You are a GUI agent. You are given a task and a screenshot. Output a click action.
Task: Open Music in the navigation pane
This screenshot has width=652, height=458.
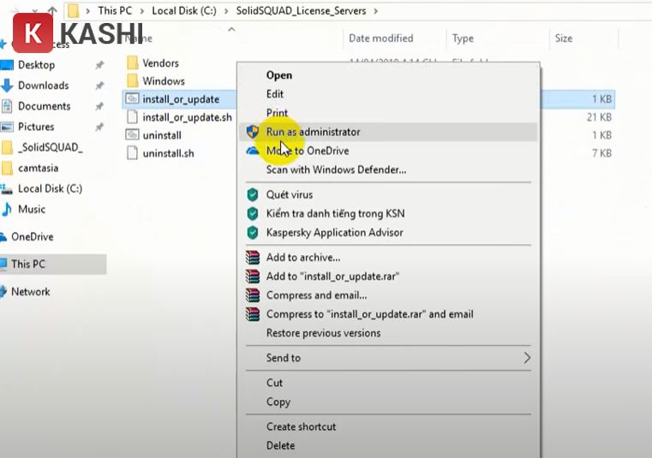32,210
